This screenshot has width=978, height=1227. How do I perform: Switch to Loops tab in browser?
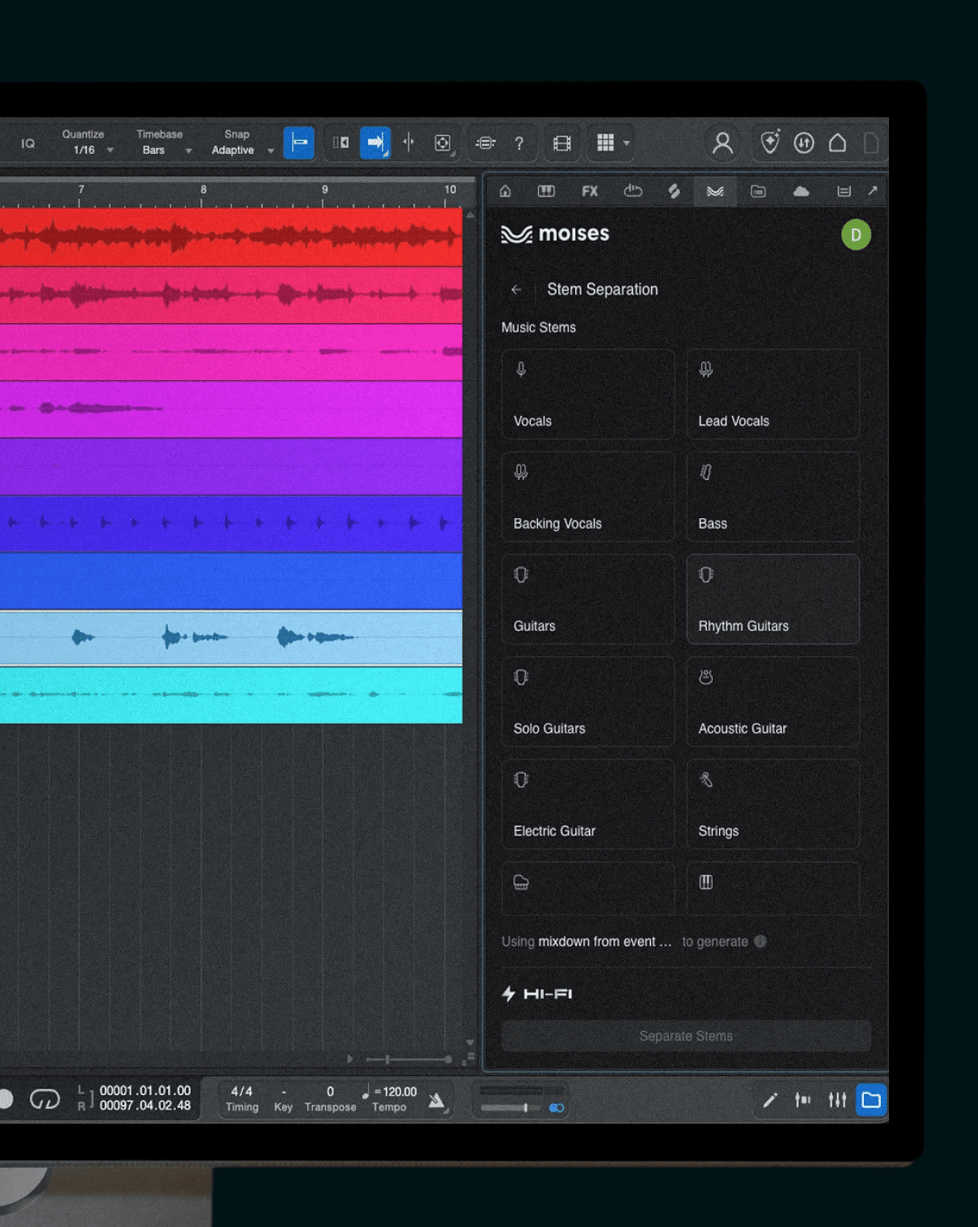click(633, 191)
